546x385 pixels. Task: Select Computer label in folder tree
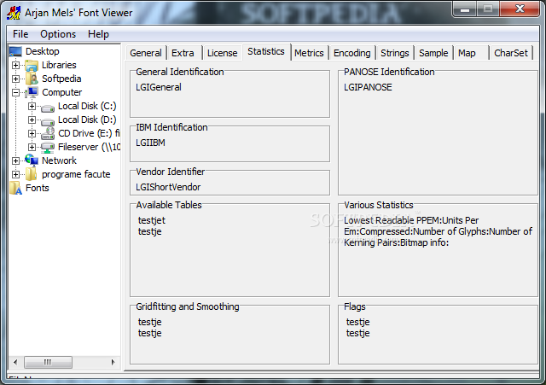pos(62,92)
